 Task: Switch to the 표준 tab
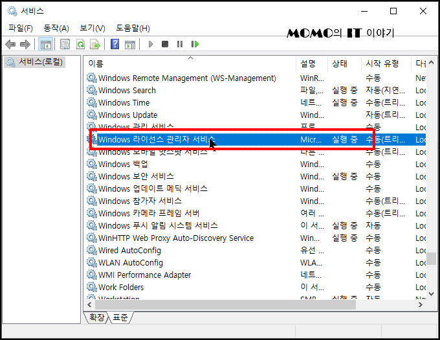[120, 317]
